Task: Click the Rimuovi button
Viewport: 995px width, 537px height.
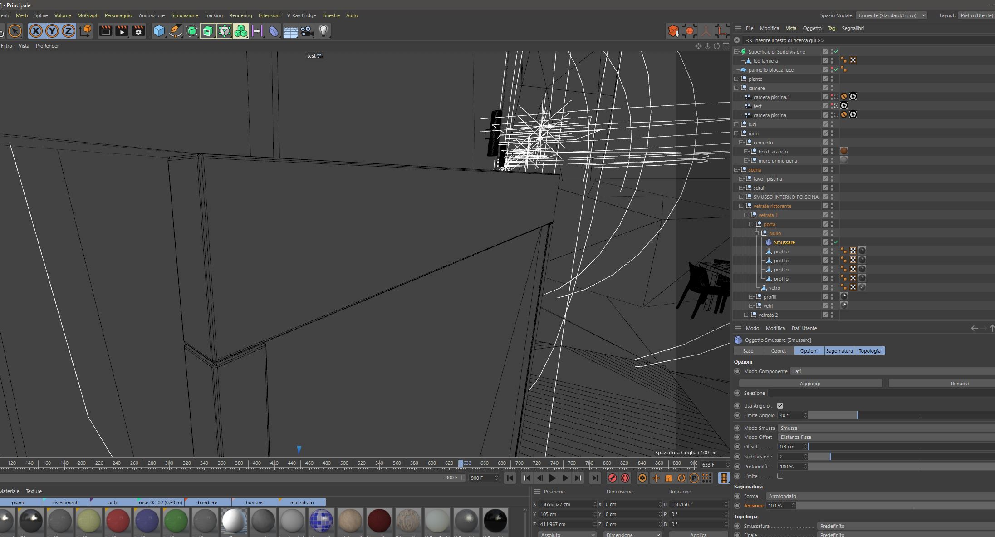Action: (x=959, y=384)
